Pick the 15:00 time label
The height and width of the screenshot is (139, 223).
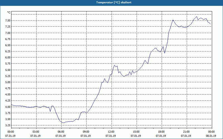[137, 132]
